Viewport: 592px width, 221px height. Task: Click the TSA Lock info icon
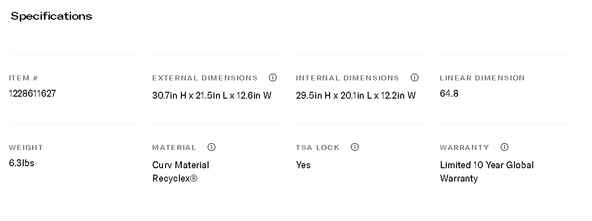[x=354, y=147]
